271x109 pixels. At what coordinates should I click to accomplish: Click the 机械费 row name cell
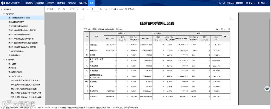coord(97,55)
